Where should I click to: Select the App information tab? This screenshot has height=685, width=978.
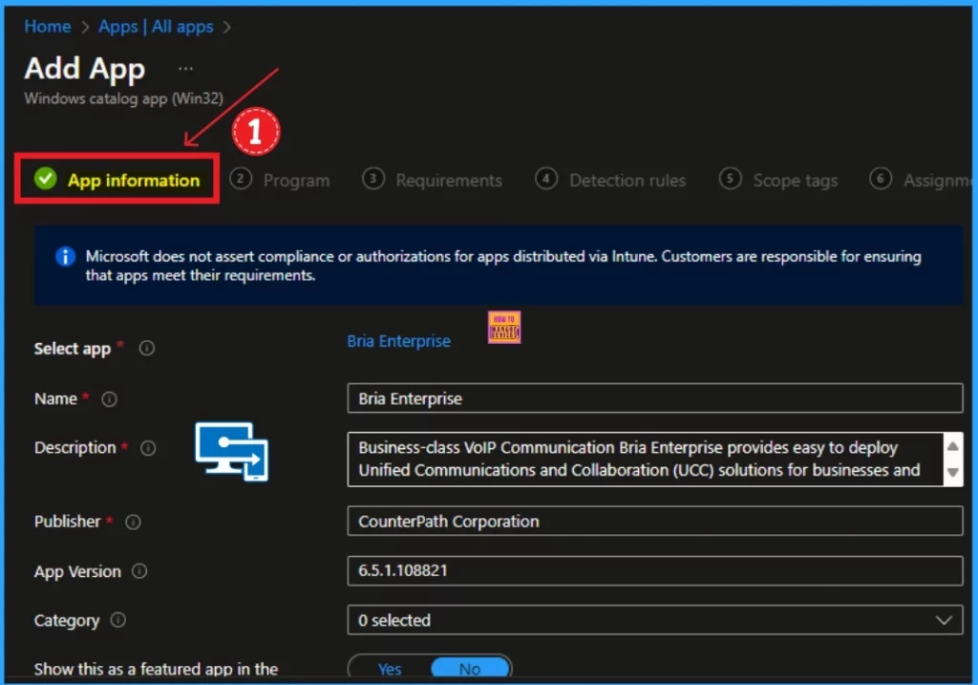(x=117, y=180)
